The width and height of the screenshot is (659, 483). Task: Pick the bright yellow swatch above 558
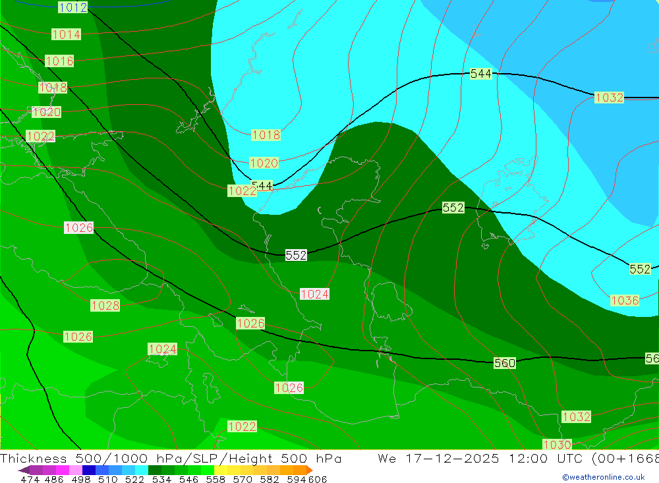coord(221,470)
